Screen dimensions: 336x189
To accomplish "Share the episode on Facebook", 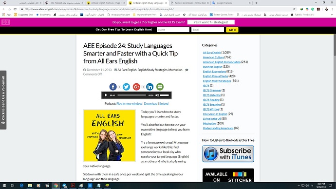I will click(x=113, y=87).
